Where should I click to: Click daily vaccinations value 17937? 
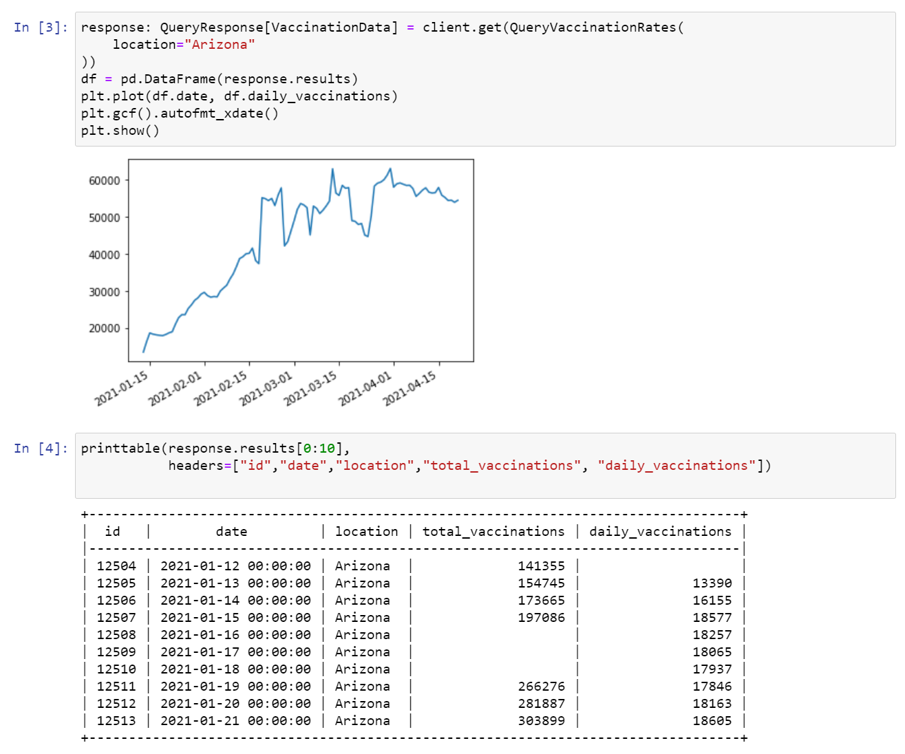point(712,669)
